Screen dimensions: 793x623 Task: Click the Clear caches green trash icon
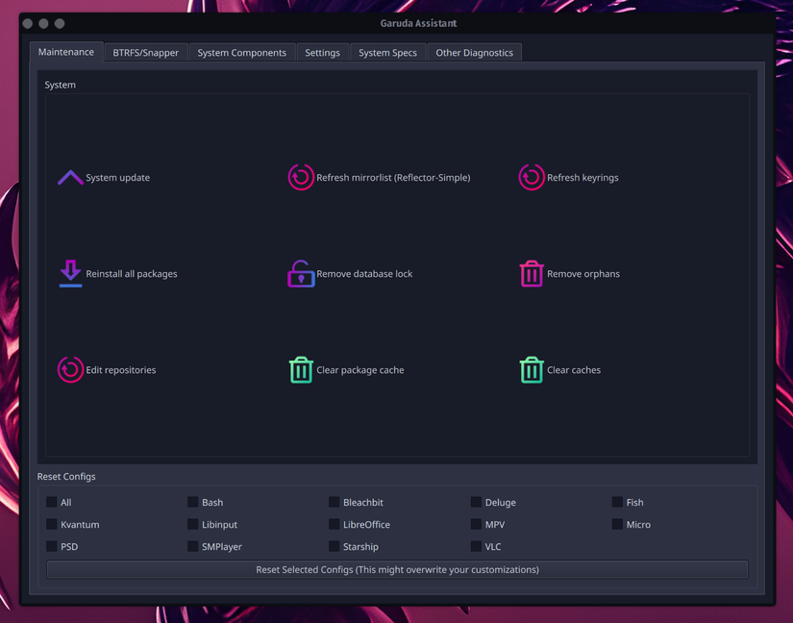coord(532,369)
